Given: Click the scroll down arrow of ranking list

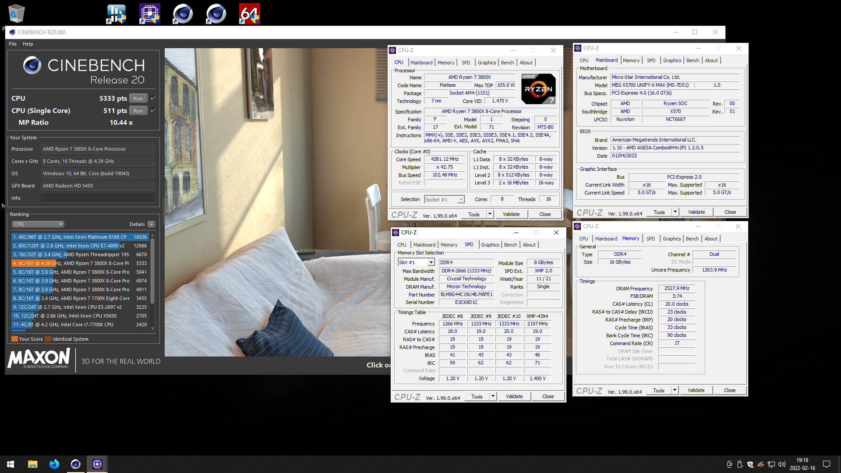Looking at the screenshot, I should coord(152,328).
